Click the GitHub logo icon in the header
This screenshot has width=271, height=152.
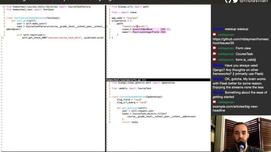pos(228,1)
